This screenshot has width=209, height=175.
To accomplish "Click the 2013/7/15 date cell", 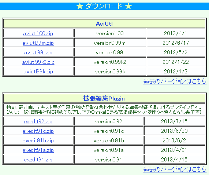I will click(175, 121).
